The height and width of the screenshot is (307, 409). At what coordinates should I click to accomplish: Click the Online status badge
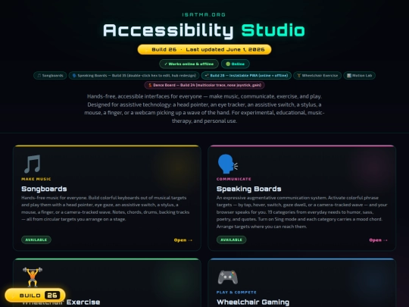pyautogui.click(x=236, y=64)
